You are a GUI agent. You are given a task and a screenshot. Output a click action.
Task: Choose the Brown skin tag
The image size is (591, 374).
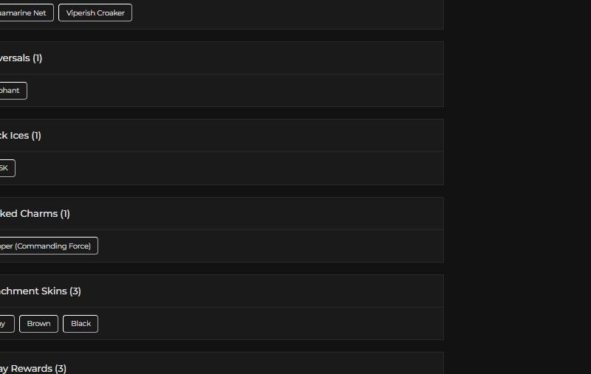click(38, 324)
